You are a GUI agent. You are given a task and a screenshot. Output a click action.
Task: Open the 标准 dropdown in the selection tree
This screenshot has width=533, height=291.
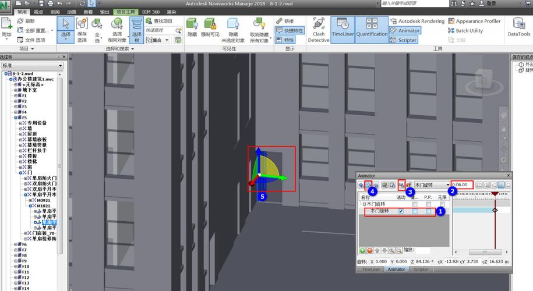tap(60, 66)
